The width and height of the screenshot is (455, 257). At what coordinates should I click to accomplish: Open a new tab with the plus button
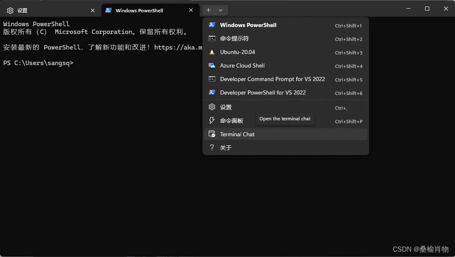[208, 10]
